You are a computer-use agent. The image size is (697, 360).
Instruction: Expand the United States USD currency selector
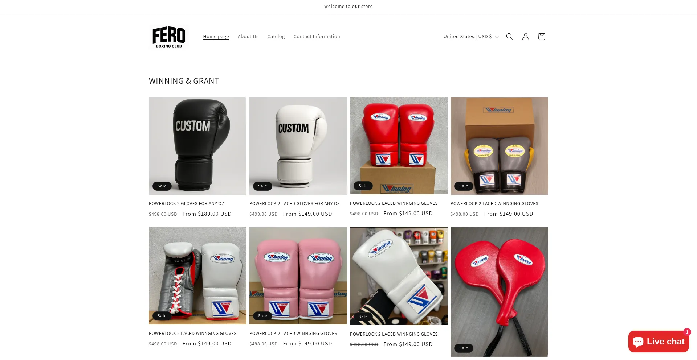click(471, 37)
